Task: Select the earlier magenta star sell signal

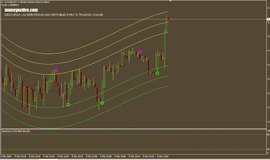Action: pos(56,70)
